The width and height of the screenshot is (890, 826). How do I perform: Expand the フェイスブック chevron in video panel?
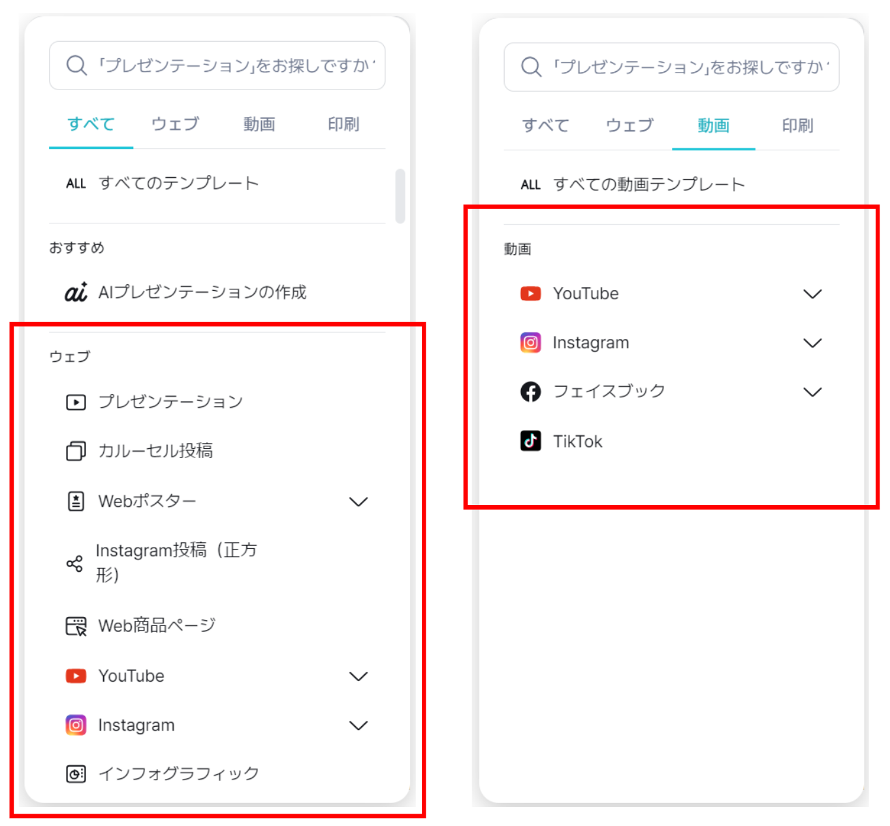point(812,392)
